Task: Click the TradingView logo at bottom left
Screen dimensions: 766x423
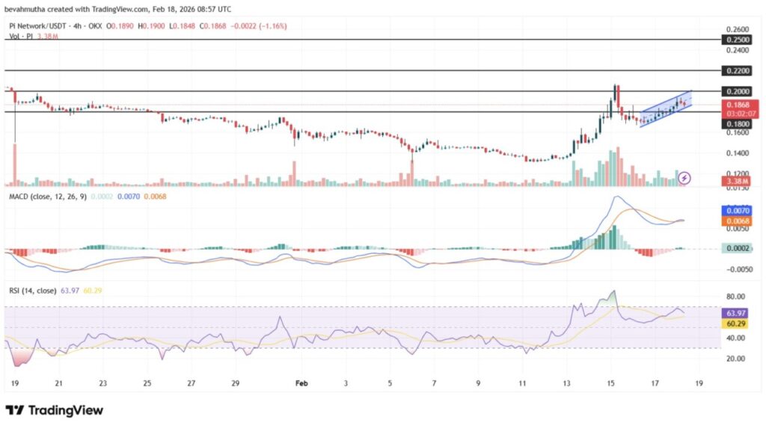Action: click(x=55, y=410)
